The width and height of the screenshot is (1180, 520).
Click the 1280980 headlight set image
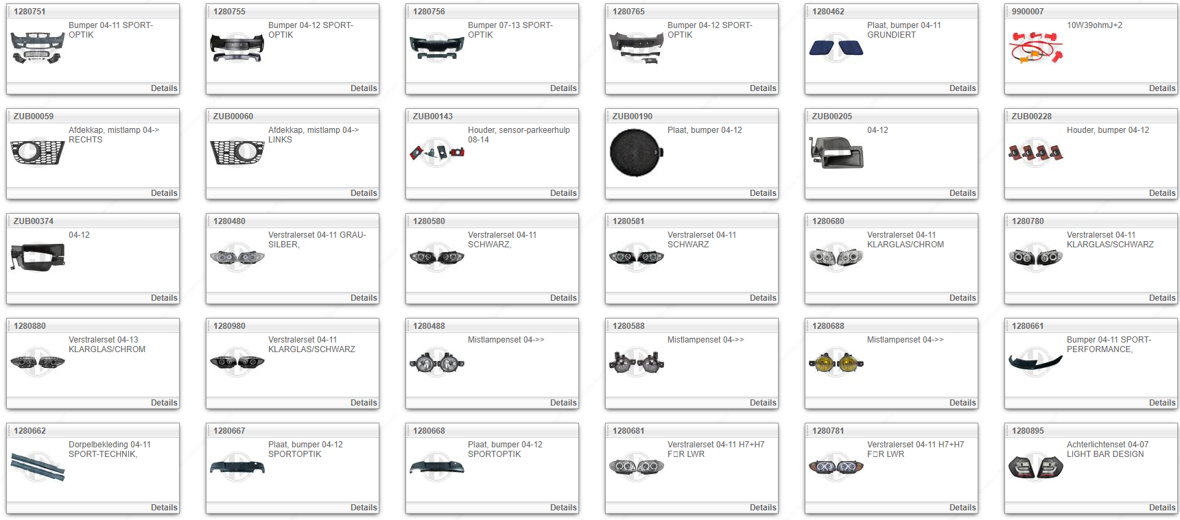(x=237, y=362)
